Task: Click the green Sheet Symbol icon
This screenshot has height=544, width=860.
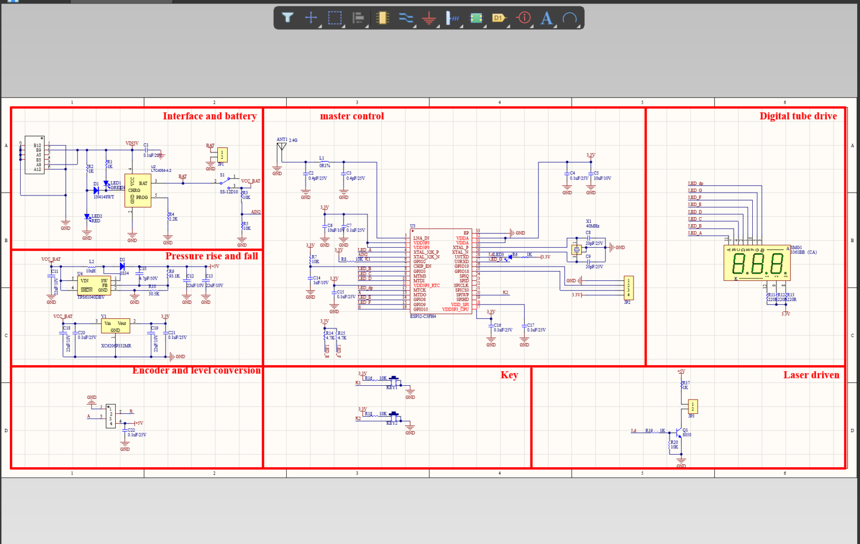Action: [x=476, y=18]
